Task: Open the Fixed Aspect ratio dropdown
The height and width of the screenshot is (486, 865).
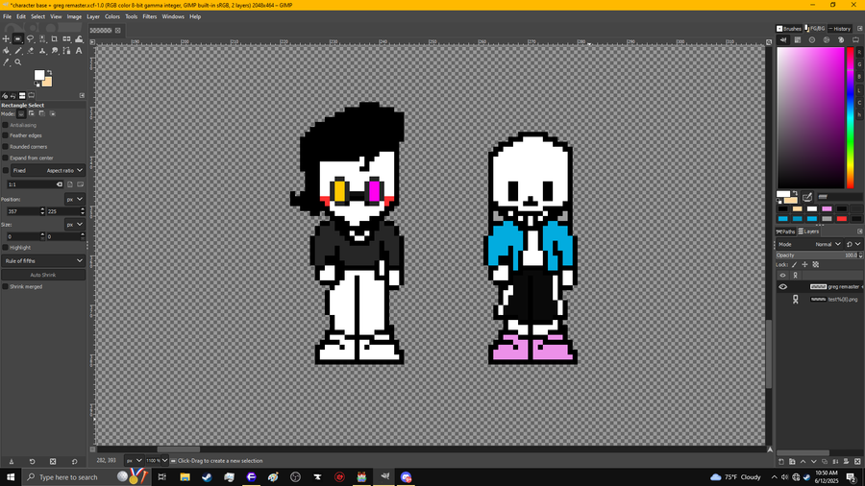Action: (48, 170)
